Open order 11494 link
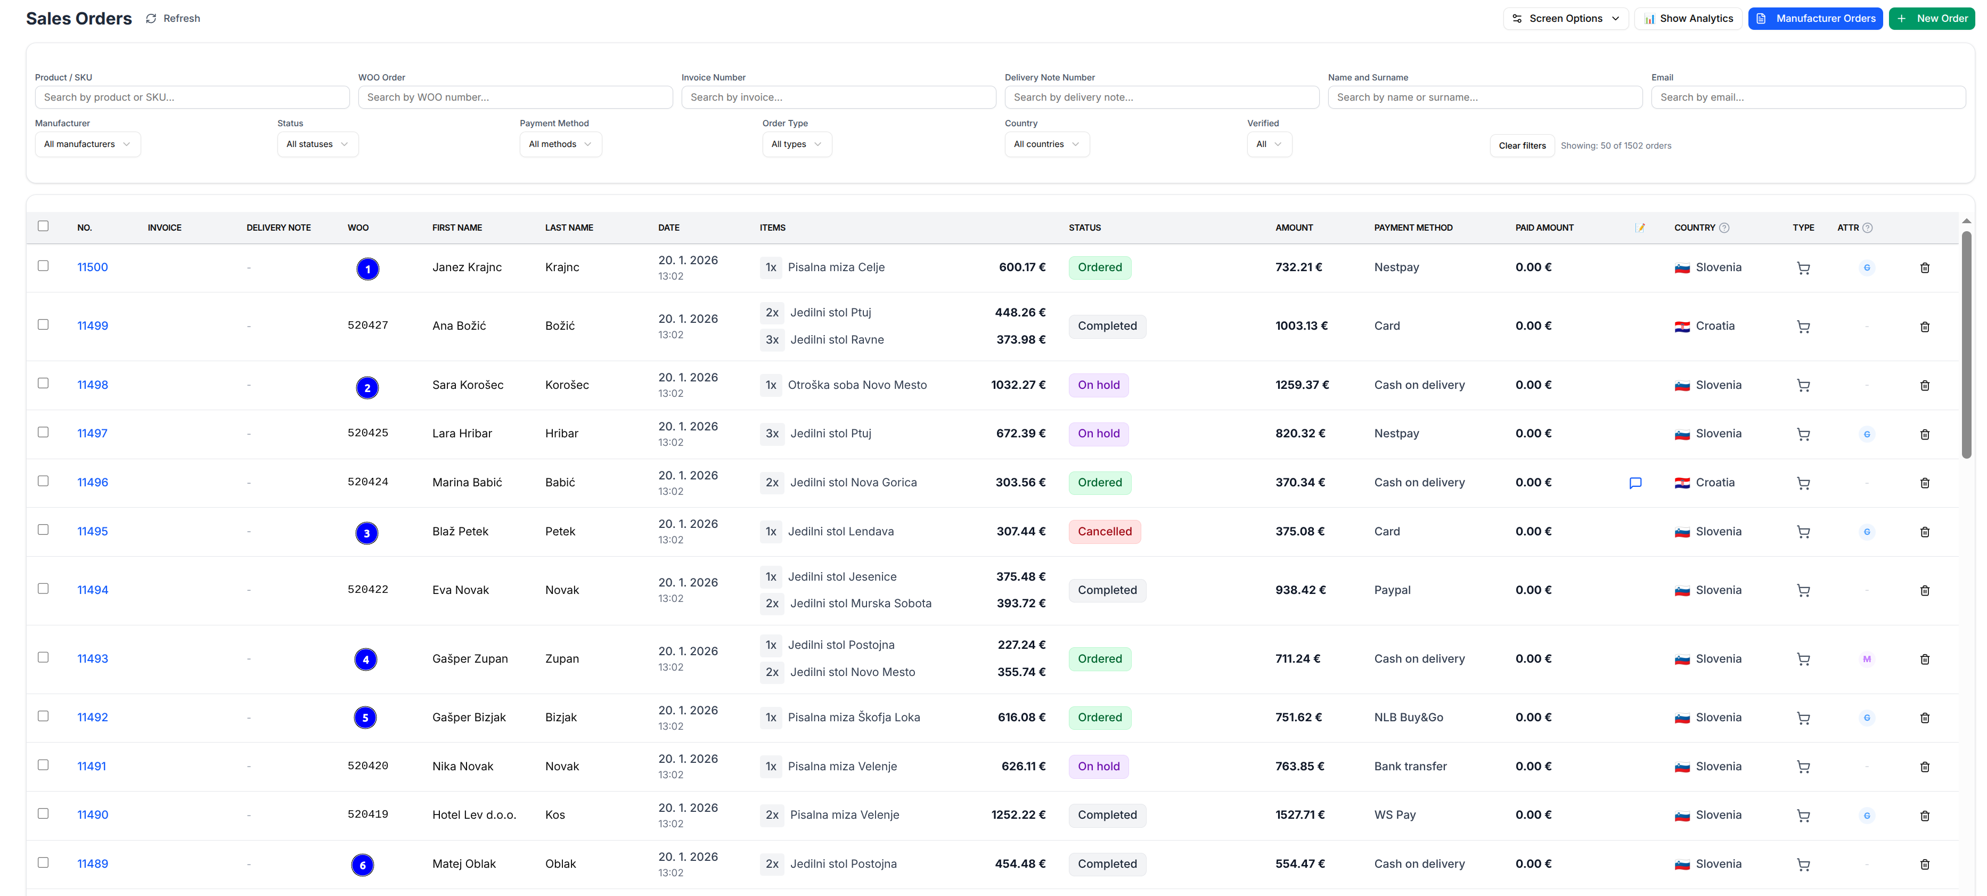1987x896 pixels. click(x=93, y=590)
